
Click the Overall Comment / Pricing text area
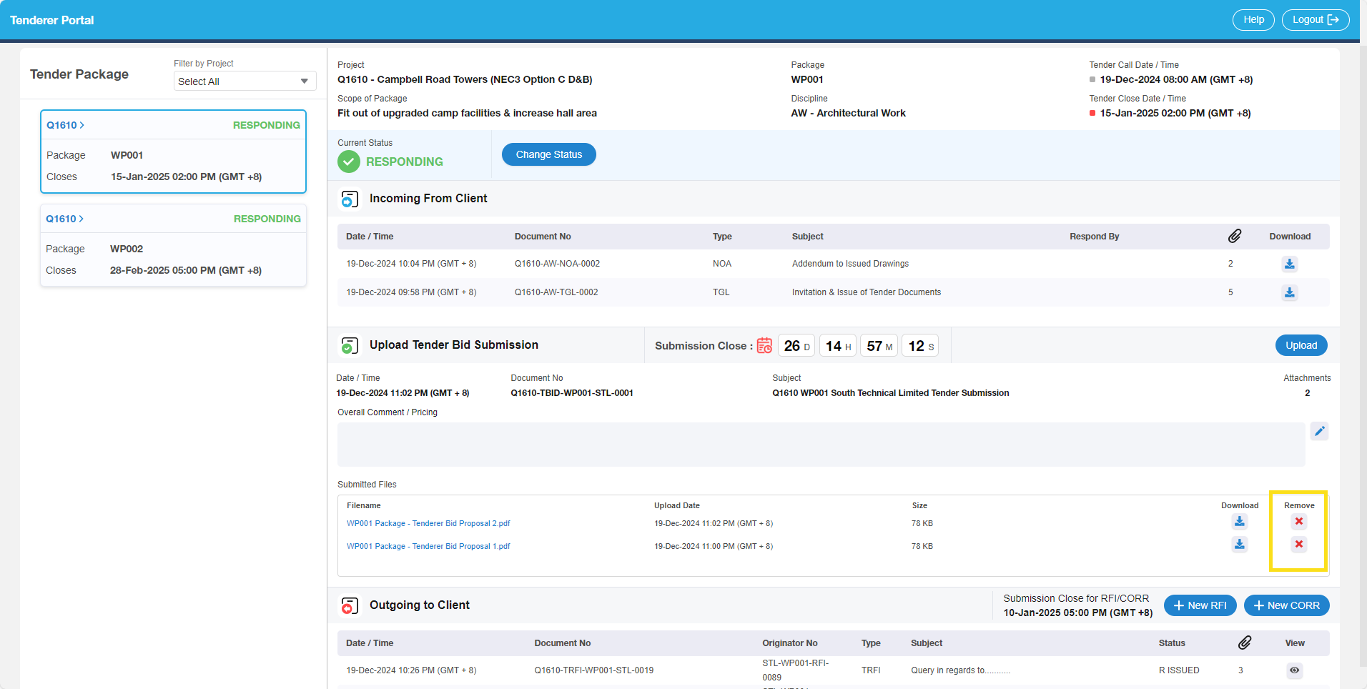pos(821,445)
